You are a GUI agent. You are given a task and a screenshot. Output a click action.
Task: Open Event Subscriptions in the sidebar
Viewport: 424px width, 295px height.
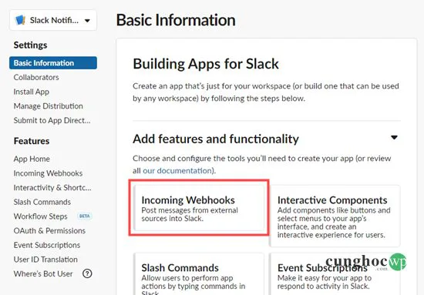[x=47, y=245]
